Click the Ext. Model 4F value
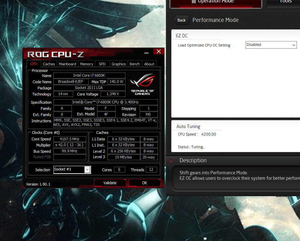The height and width of the screenshot is (241, 300). (x=106, y=114)
